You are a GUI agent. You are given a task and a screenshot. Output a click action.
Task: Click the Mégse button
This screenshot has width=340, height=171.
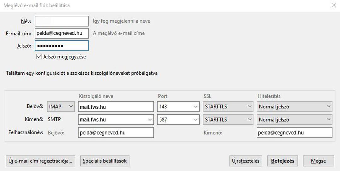tap(318, 161)
